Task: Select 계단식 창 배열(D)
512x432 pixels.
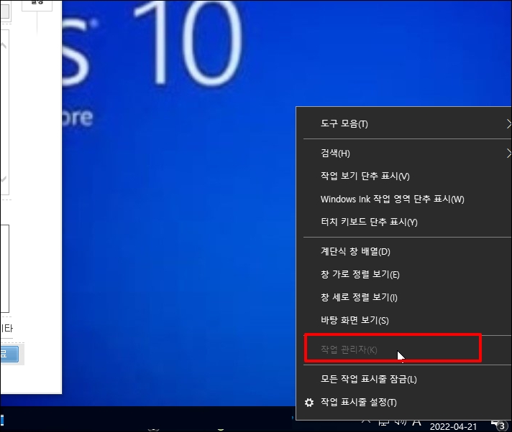Action: [403, 251]
